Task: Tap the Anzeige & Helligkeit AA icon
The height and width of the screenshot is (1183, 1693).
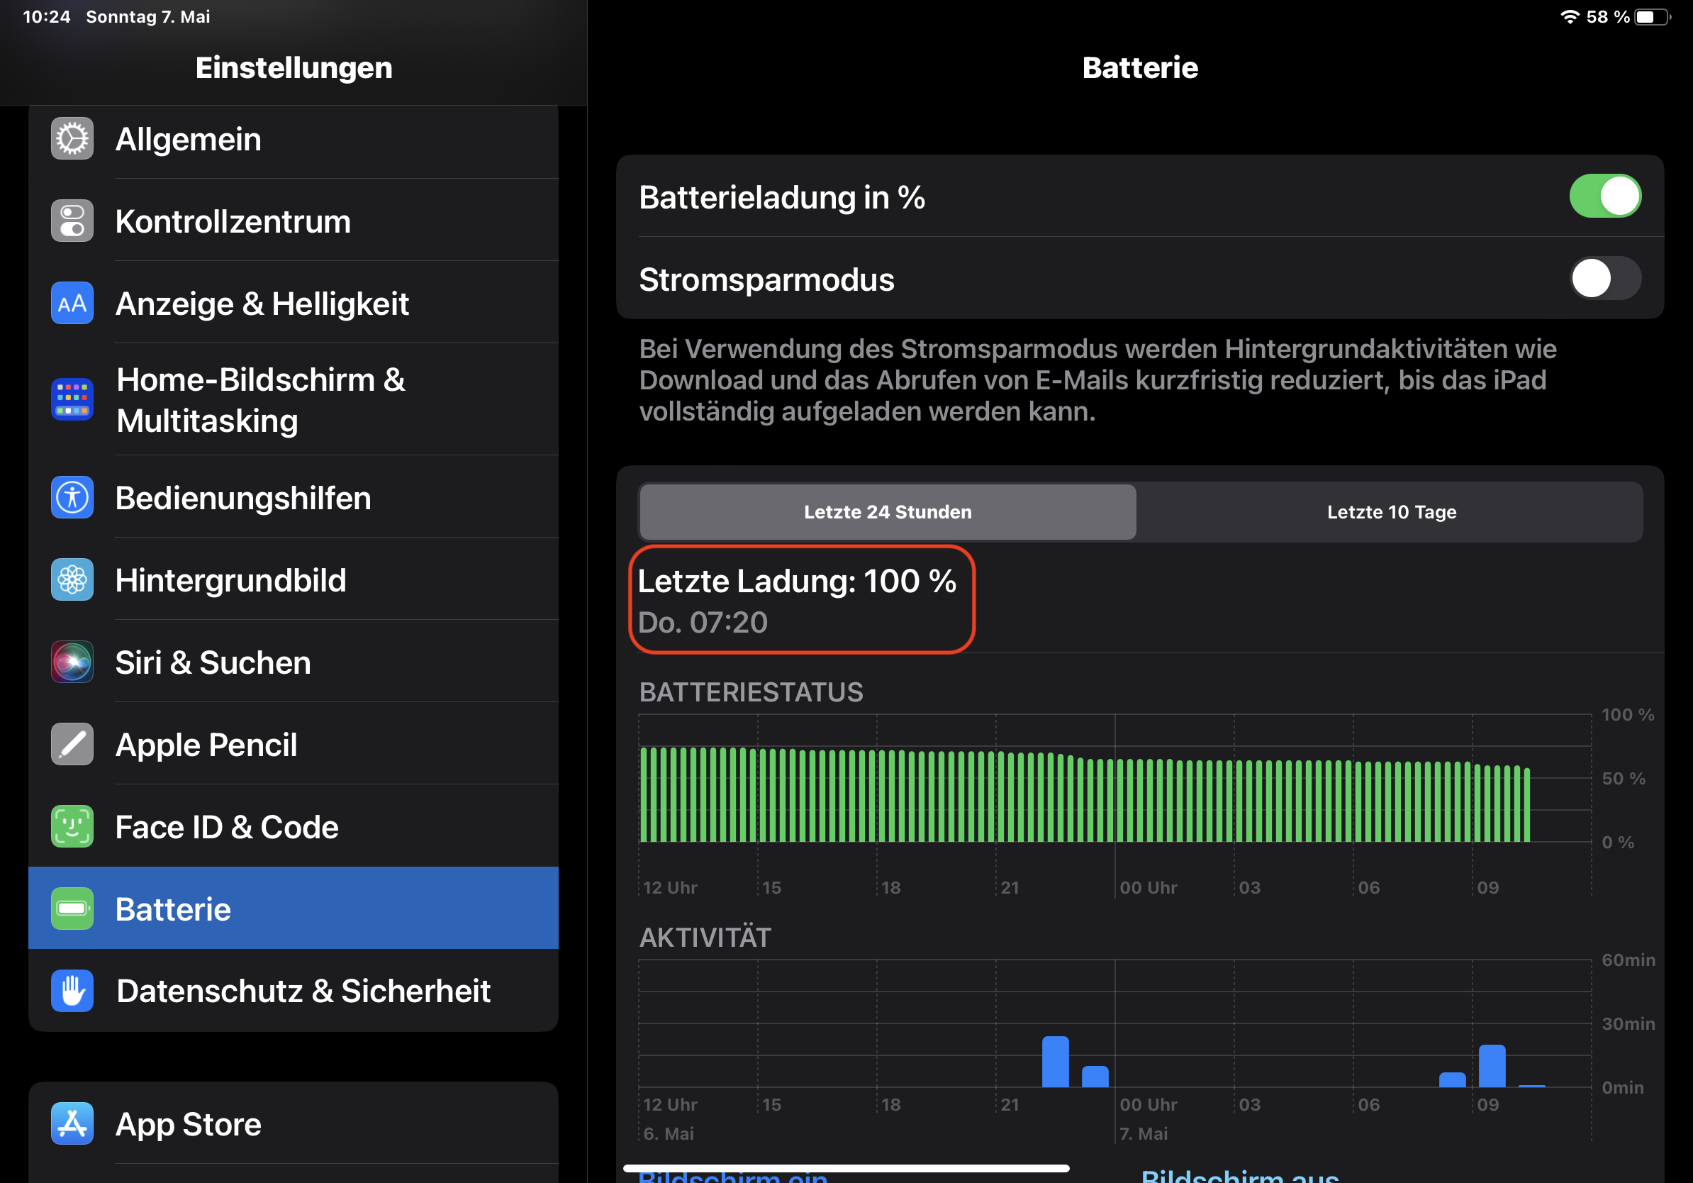Action: tap(72, 303)
